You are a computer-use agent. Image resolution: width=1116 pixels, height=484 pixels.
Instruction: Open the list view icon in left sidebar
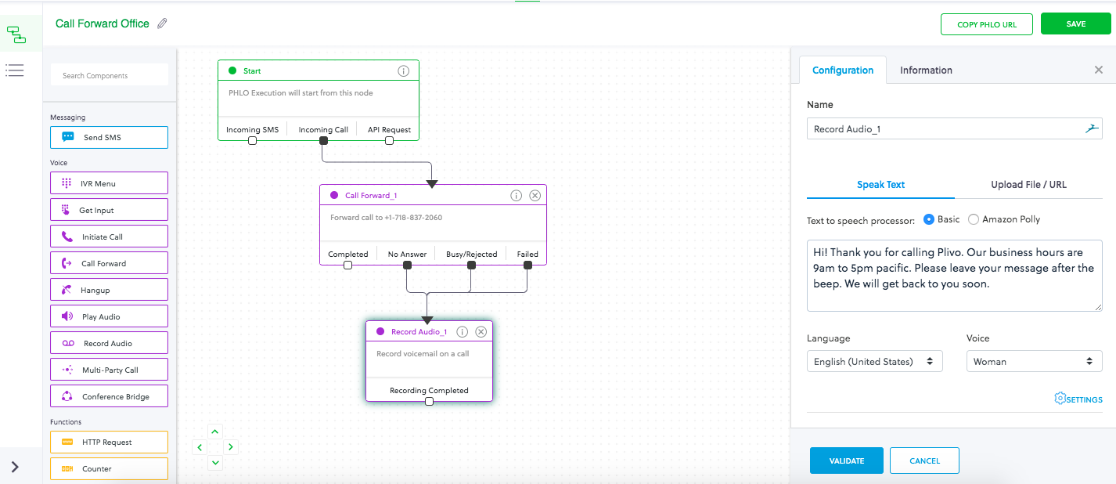pyautogui.click(x=15, y=70)
